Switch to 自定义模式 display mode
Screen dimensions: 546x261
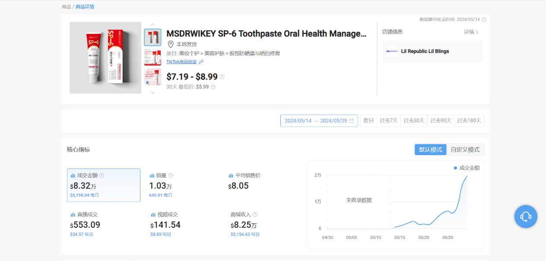click(x=465, y=150)
